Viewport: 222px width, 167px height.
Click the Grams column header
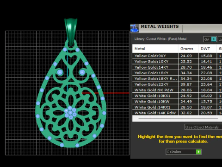point(188,49)
